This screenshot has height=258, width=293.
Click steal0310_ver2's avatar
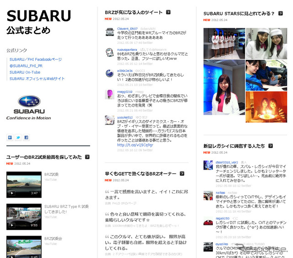pyautogui.click(x=208, y=165)
